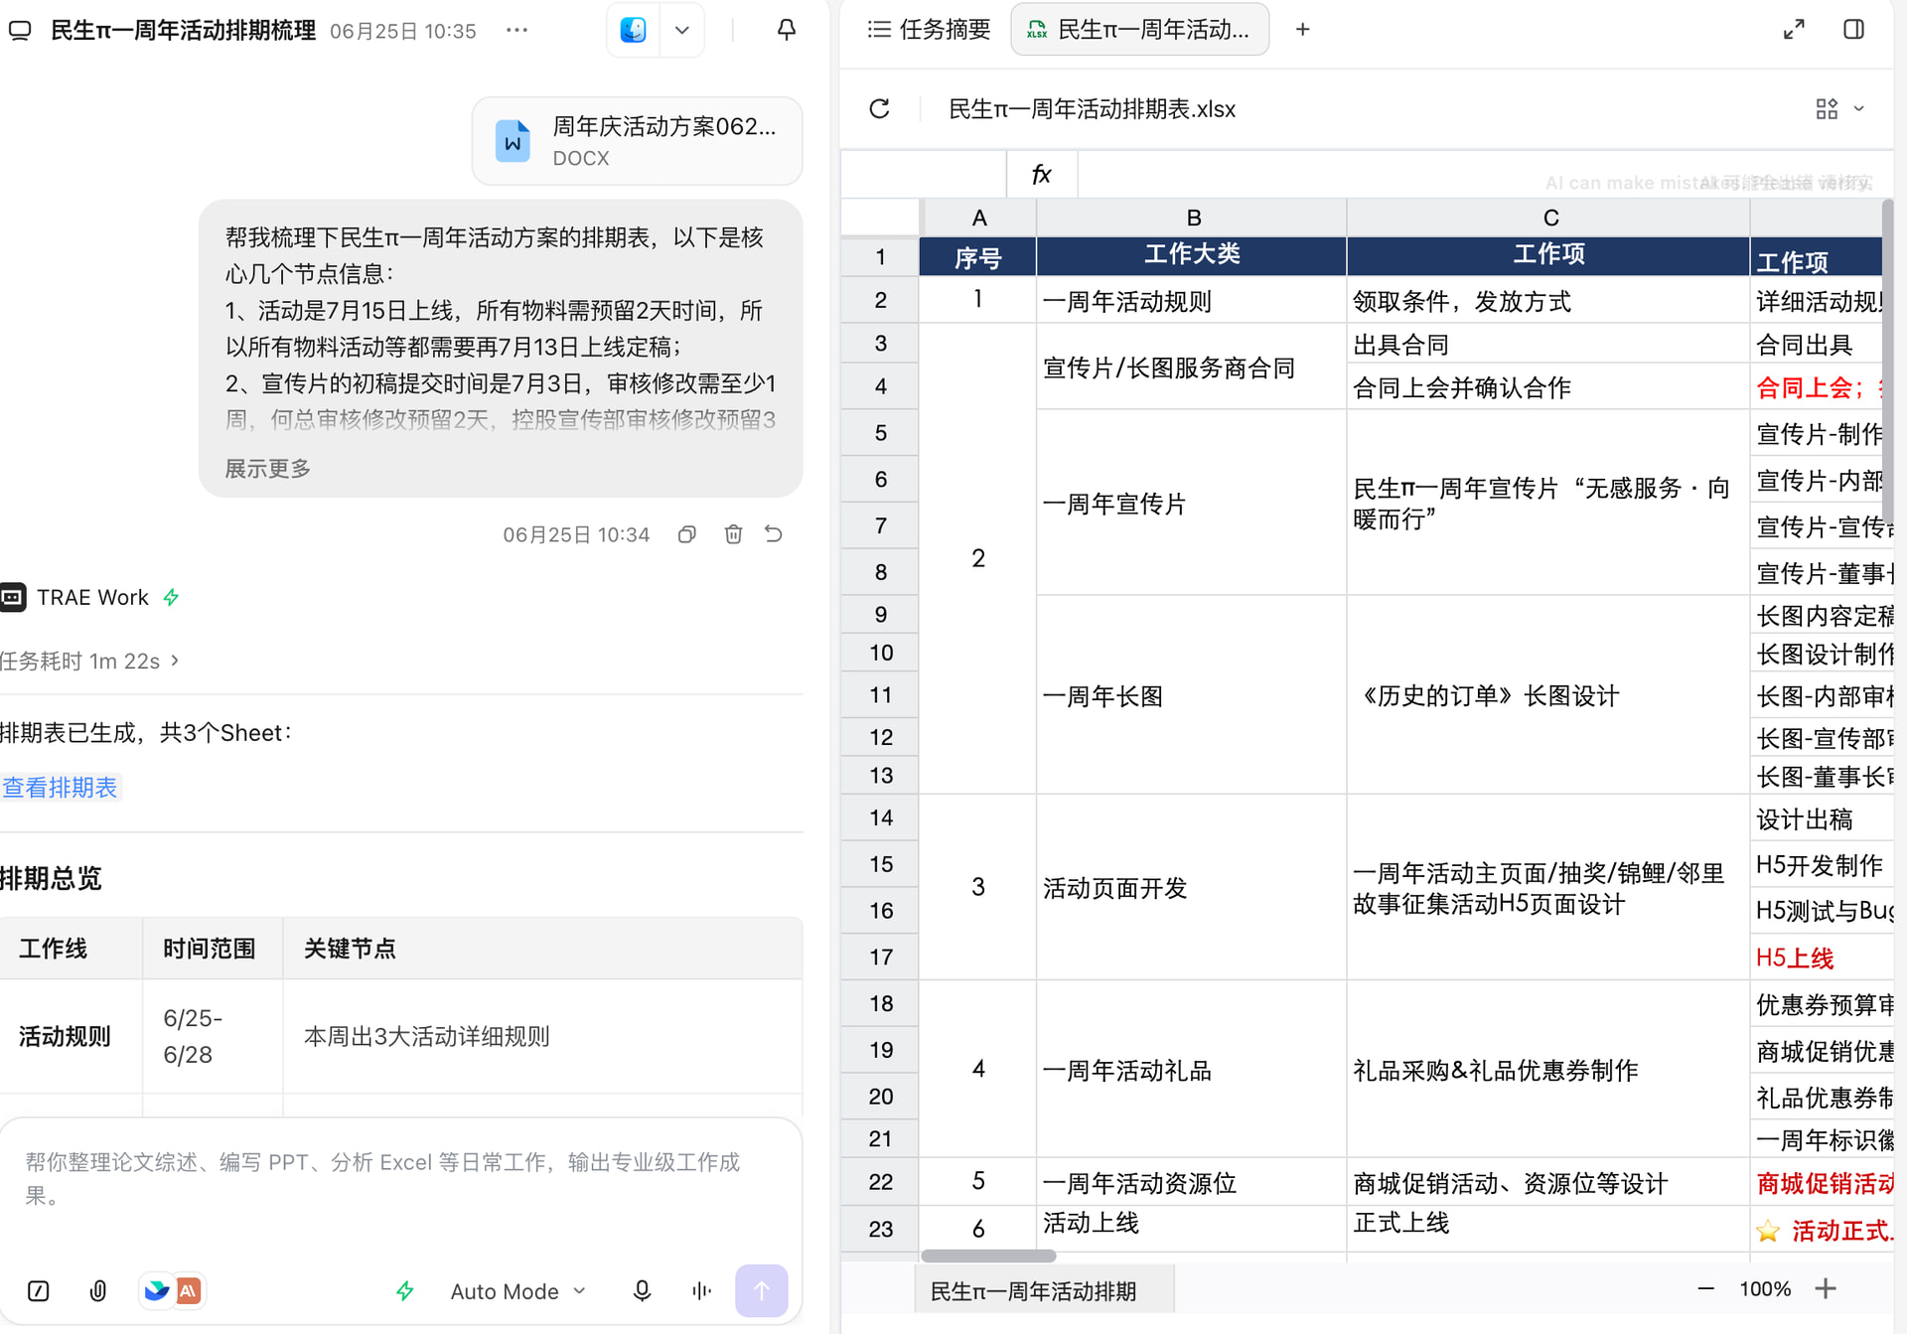Viewport: 1907px width, 1334px height.
Task: Add a new tab with plus icon
Action: pos(1302,30)
